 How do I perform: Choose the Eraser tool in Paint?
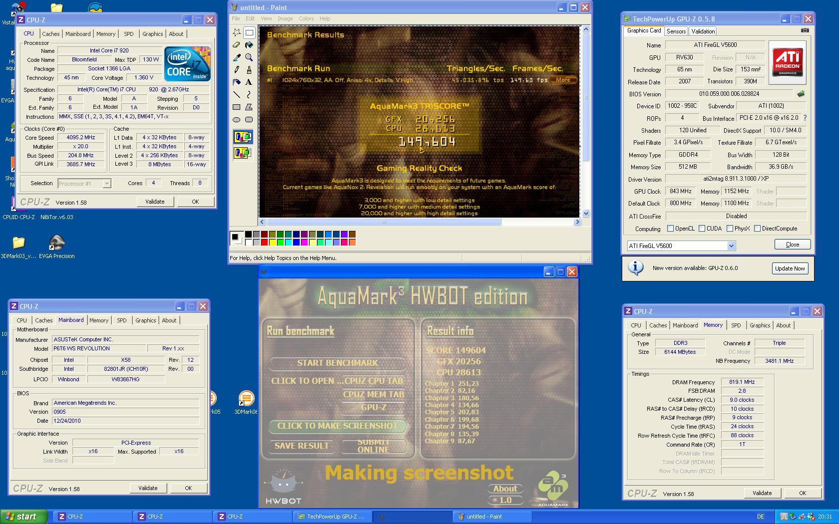point(237,45)
